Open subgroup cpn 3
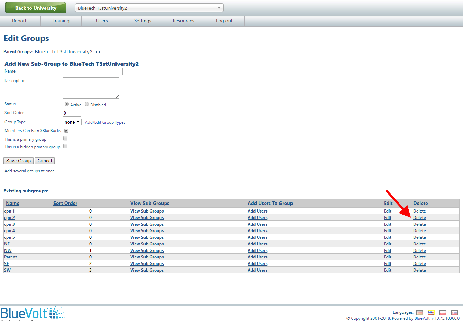This screenshot has height=321, width=463. point(9,224)
